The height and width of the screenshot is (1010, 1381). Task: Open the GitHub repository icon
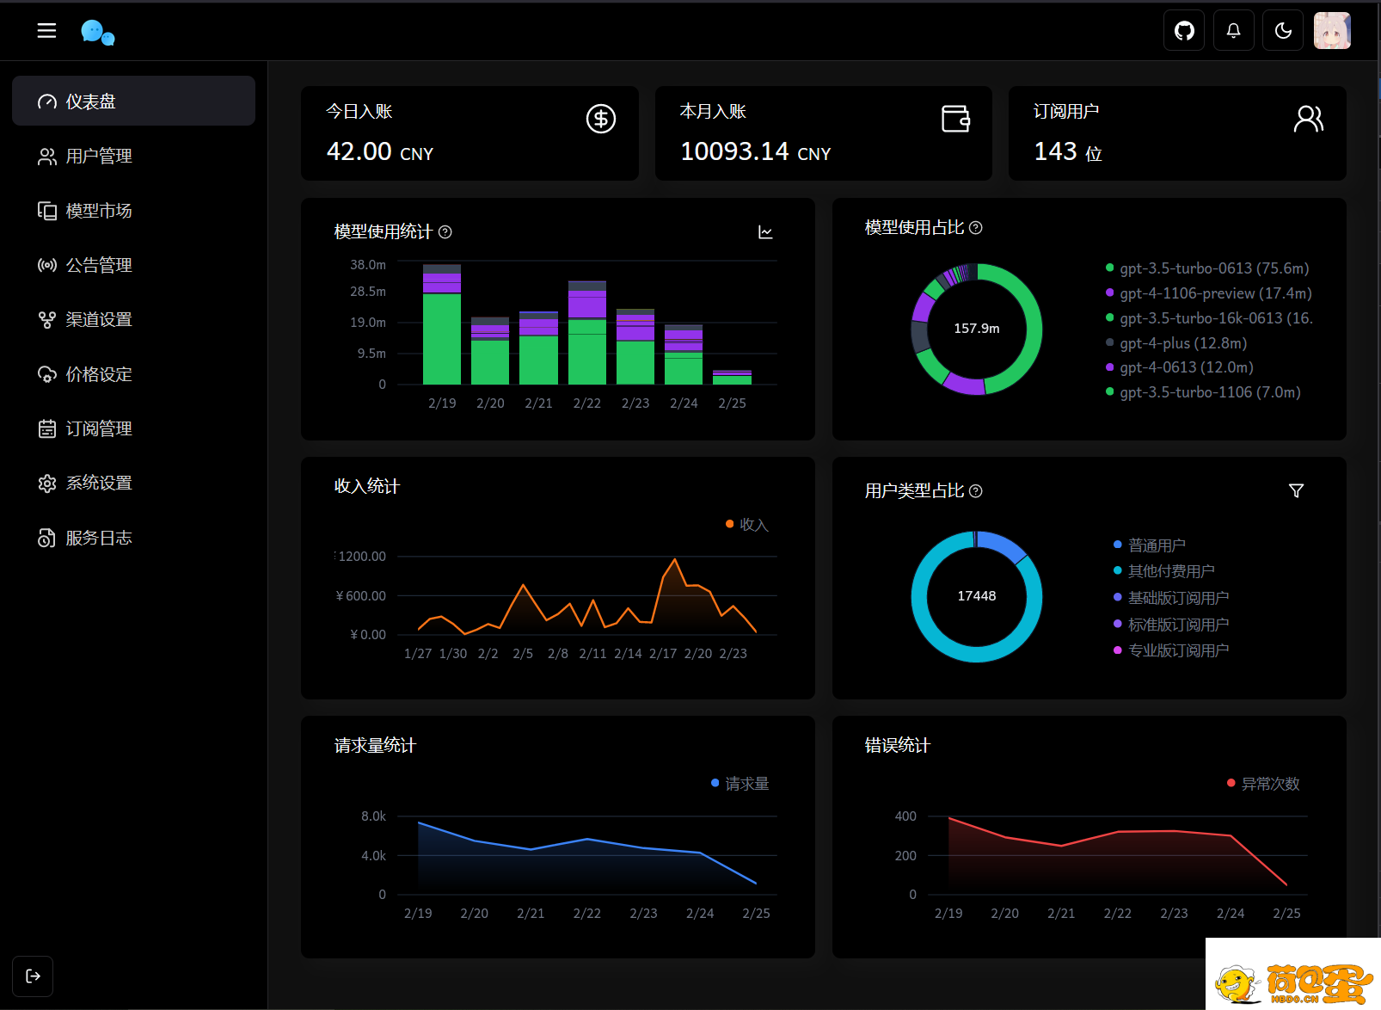1184,31
